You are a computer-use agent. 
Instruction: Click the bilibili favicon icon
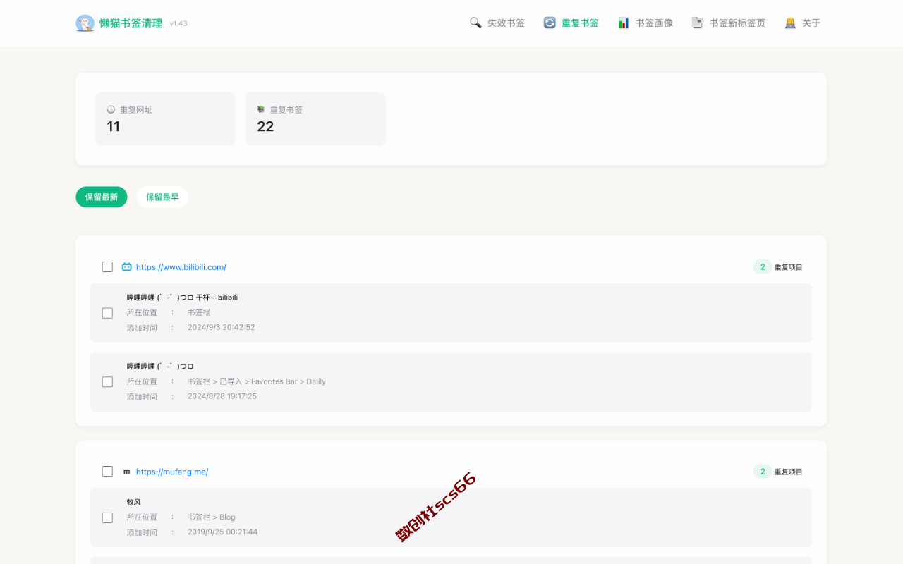tap(127, 266)
